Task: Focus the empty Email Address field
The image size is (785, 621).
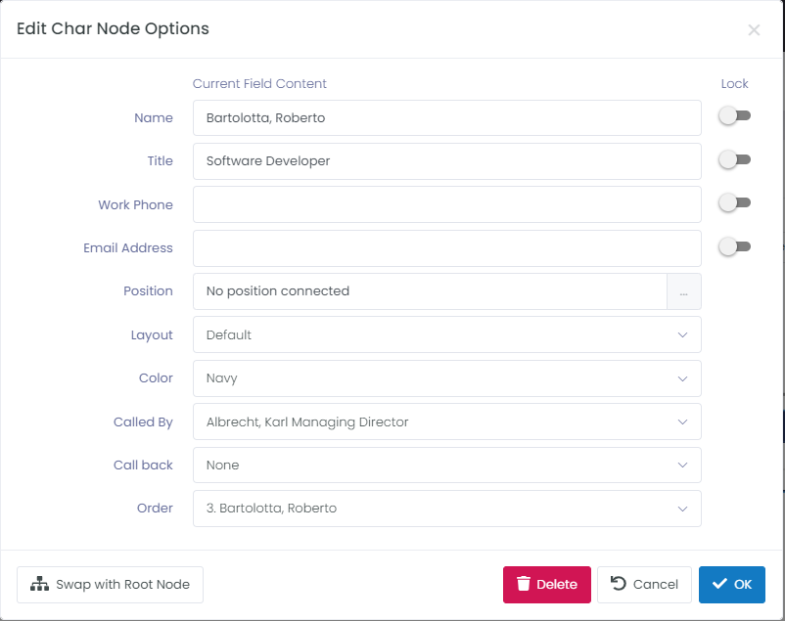Action: 447,248
